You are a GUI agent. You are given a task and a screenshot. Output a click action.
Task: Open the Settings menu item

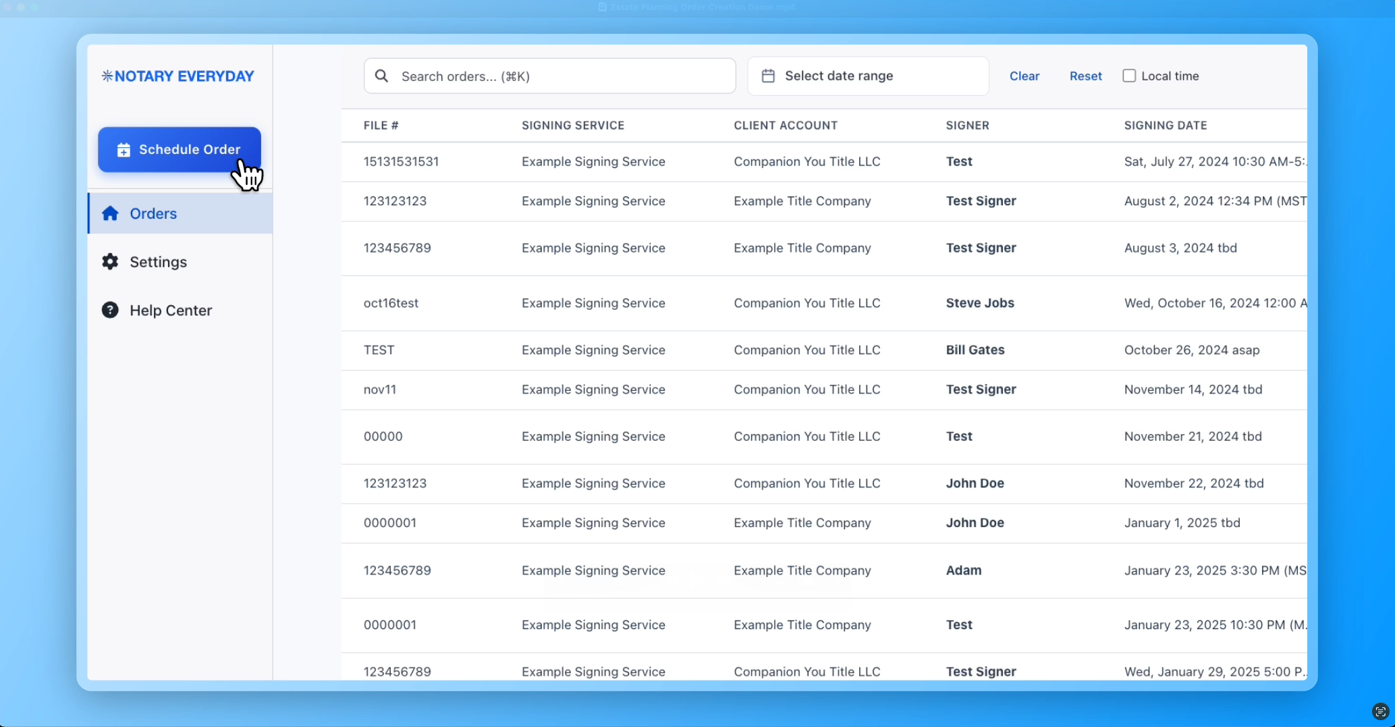pos(158,262)
